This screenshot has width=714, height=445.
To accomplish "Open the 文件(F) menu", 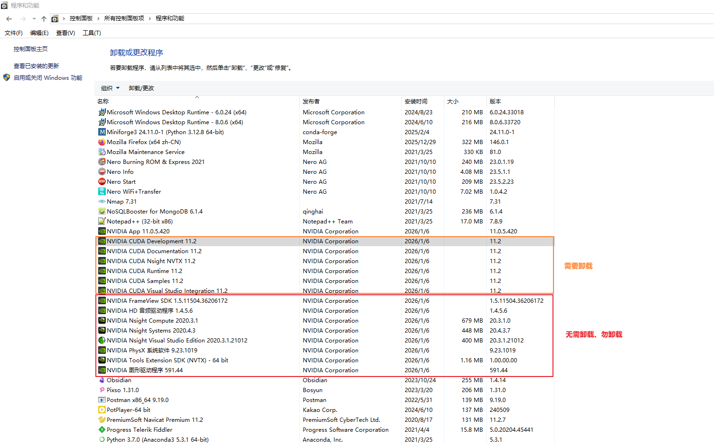I will [x=14, y=33].
